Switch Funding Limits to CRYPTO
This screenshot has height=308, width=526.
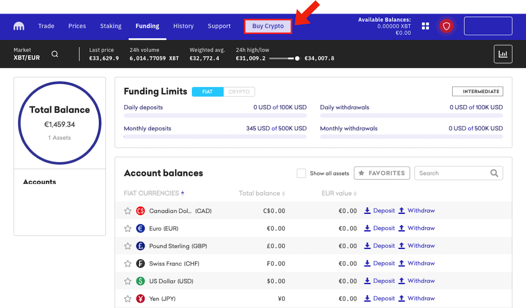pos(239,92)
